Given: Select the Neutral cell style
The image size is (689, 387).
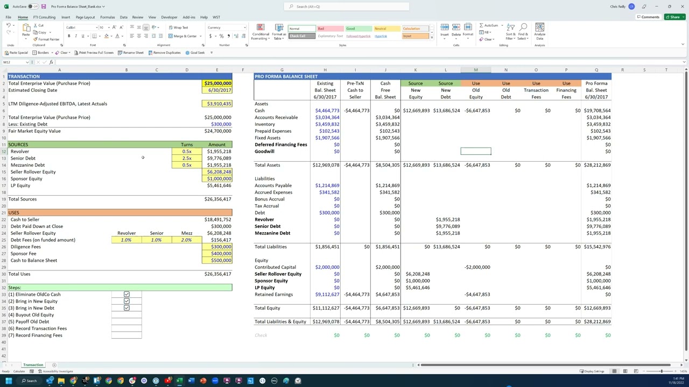Looking at the screenshot, I should point(386,28).
